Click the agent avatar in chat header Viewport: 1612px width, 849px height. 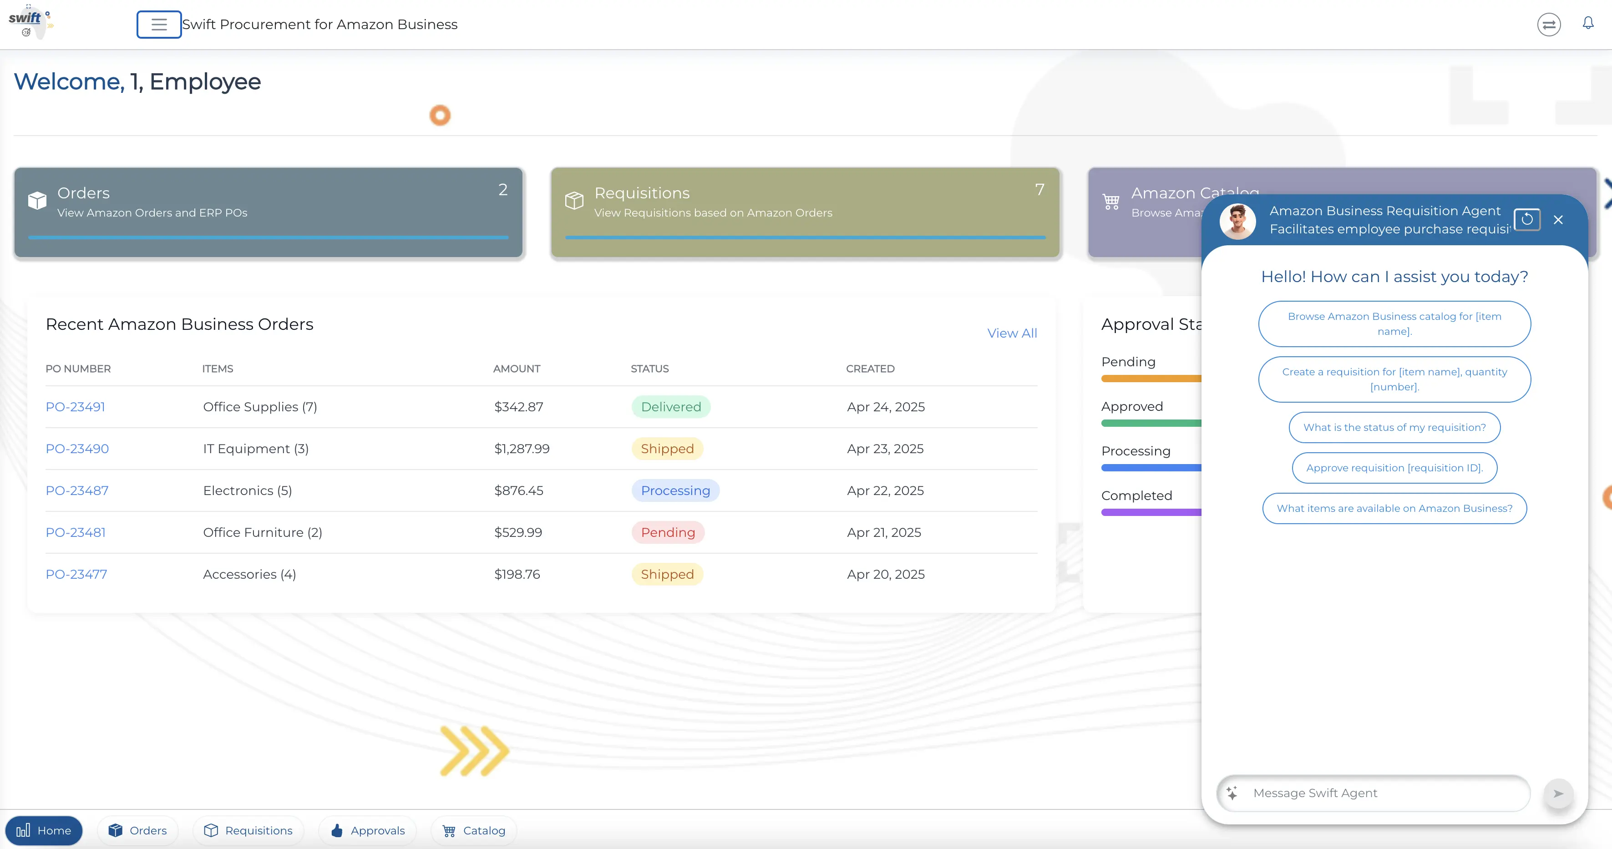1237,221
